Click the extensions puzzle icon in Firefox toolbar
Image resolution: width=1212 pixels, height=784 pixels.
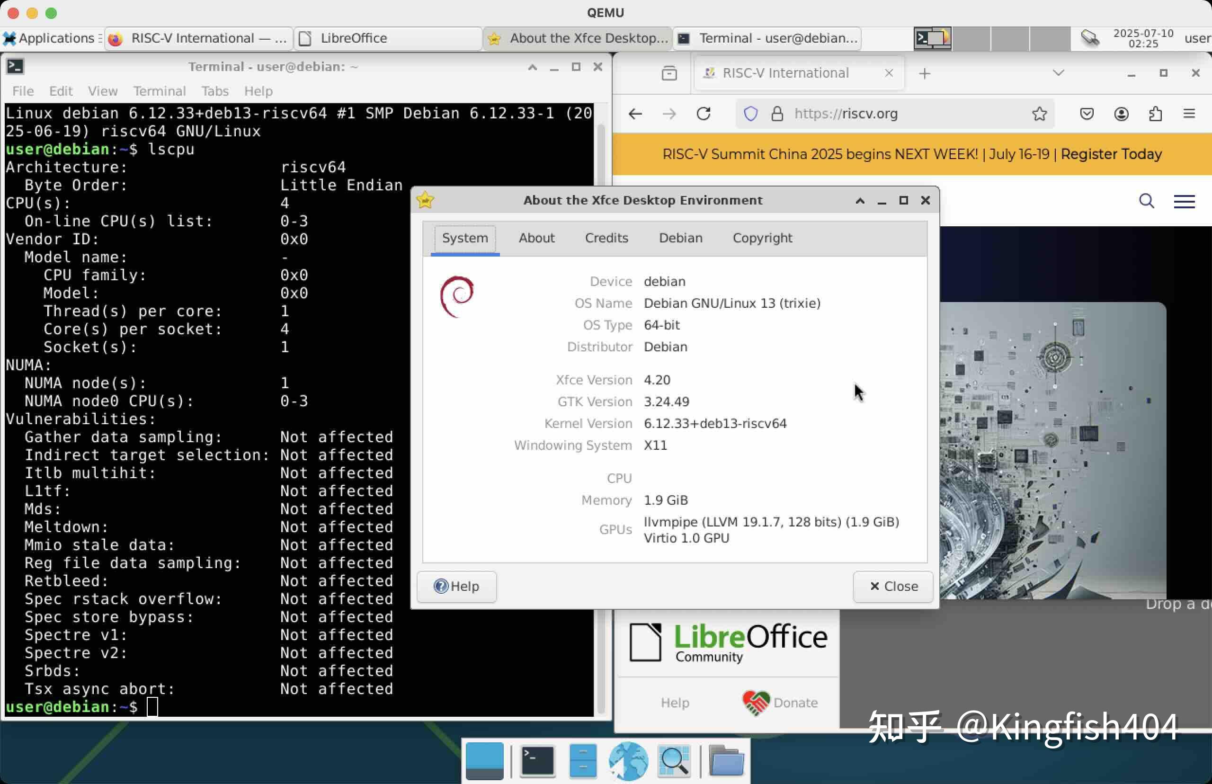(x=1156, y=114)
